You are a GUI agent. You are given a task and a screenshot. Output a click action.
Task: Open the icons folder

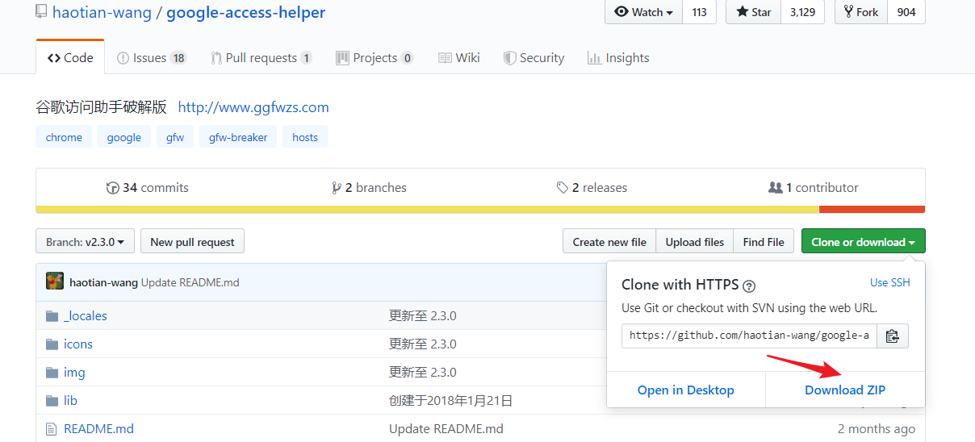[x=78, y=344]
